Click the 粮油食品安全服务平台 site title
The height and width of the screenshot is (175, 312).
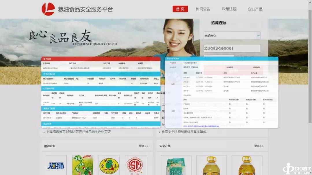86,9
